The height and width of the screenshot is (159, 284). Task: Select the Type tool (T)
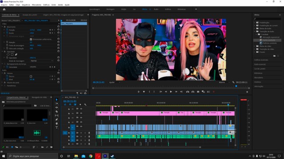tap(56, 128)
